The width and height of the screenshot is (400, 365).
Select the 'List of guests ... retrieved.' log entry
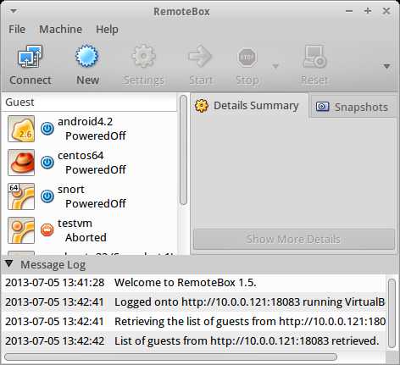[193, 341]
